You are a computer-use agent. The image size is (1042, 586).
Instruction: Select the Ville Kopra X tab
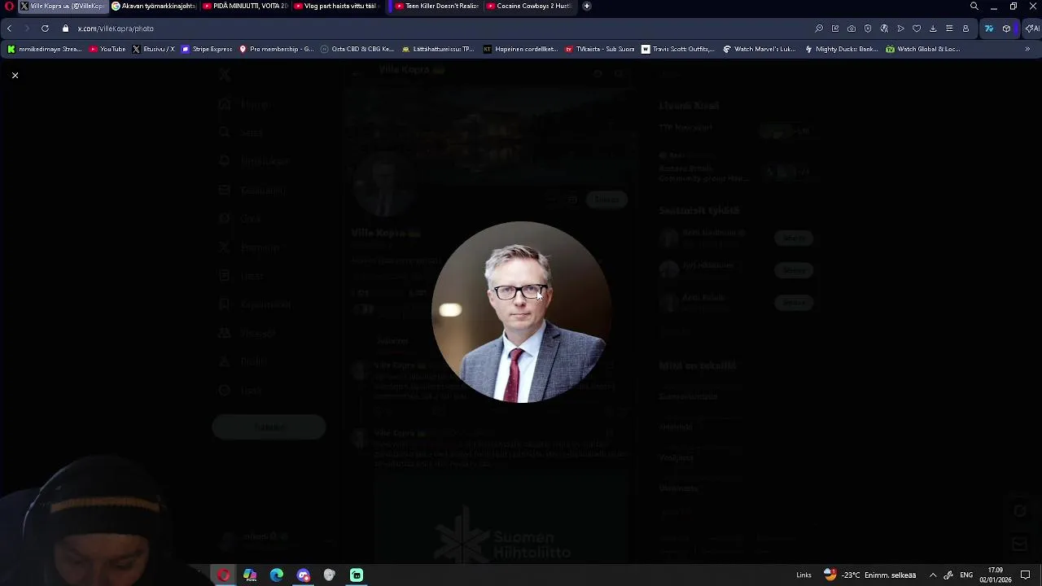click(x=63, y=6)
